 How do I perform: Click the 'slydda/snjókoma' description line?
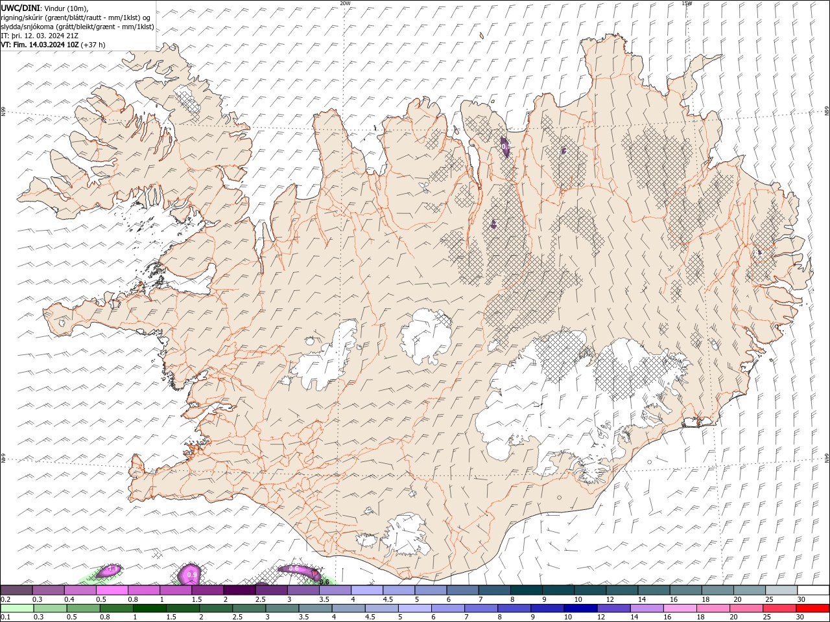point(77,27)
